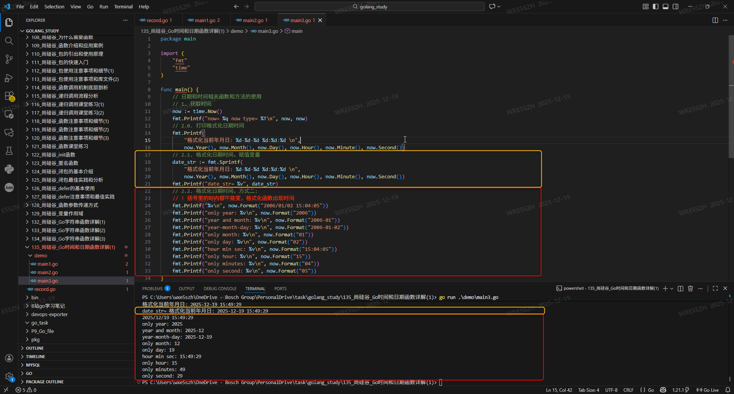The height and width of the screenshot is (394, 734).
Task: Change the UTF-8 file encoding
Action: pyautogui.click(x=611, y=390)
